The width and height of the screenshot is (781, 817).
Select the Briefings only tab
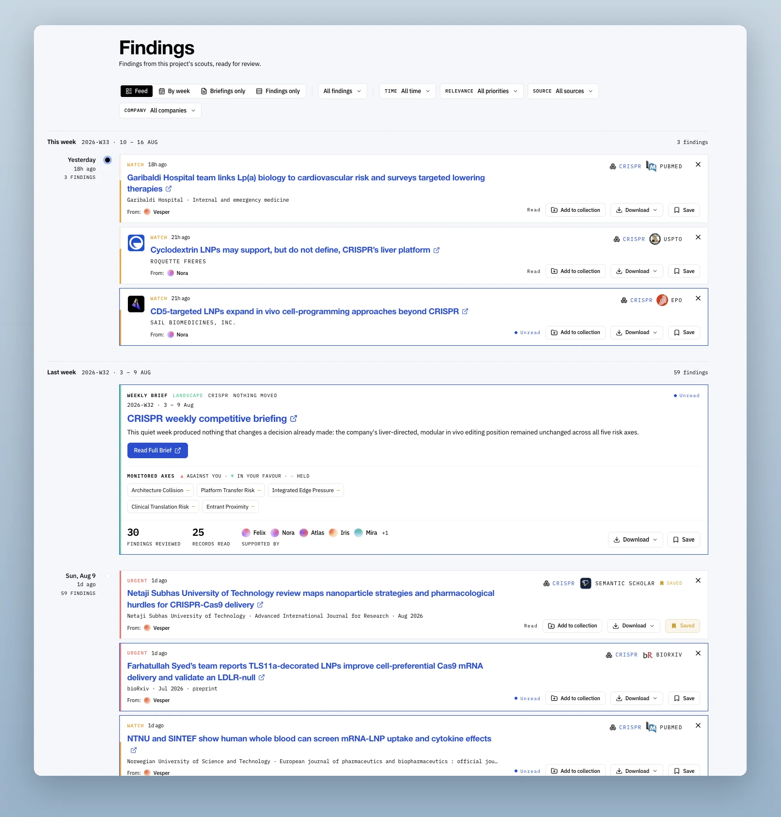pos(223,91)
